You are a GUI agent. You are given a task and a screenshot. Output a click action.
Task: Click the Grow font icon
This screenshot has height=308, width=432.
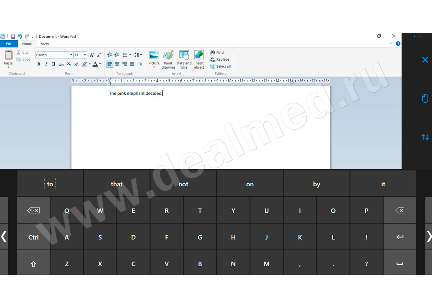pos(92,55)
